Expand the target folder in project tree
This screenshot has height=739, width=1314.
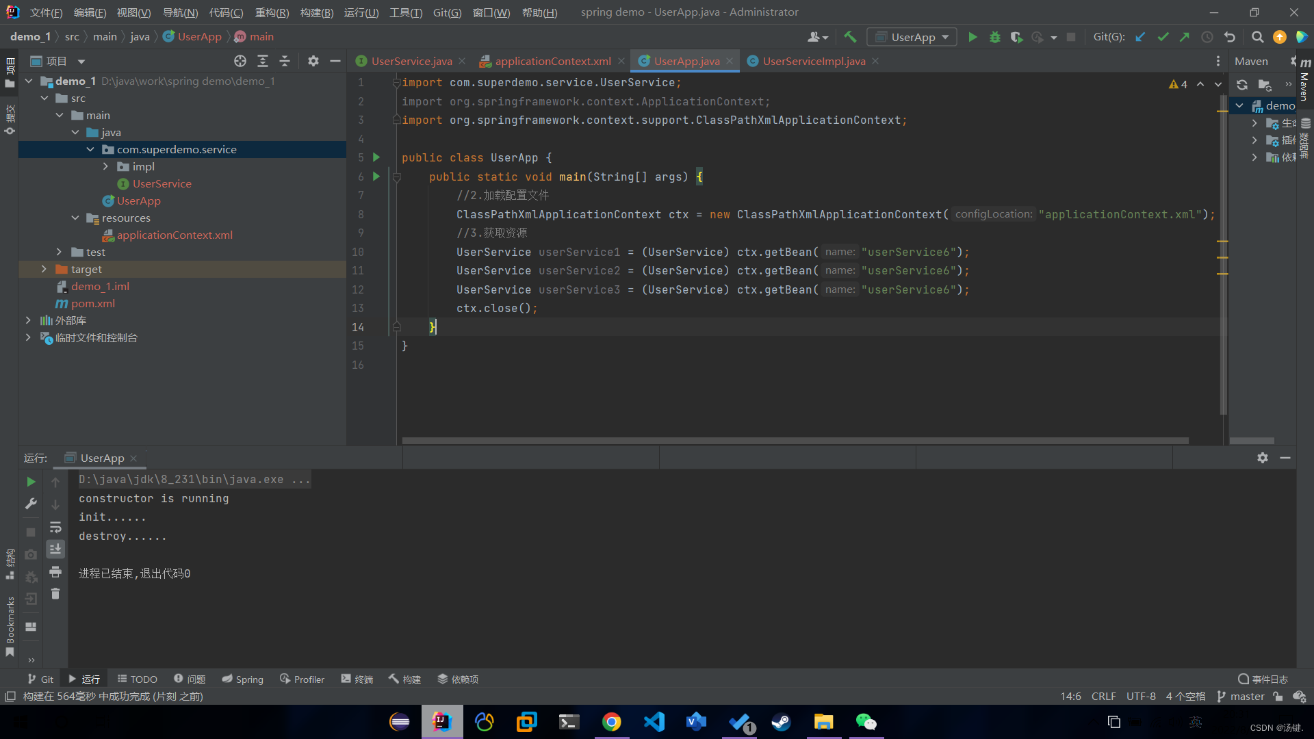pyautogui.click(x=44, y=269)
